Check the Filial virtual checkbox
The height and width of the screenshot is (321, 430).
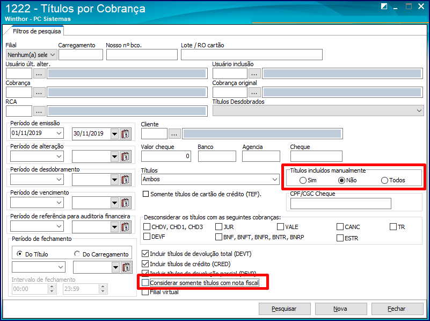[x=145, y=292]
